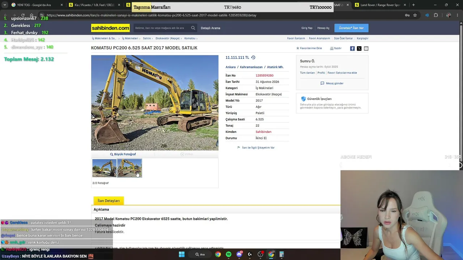Open Calculator from the taskbar

pos(281,254)
